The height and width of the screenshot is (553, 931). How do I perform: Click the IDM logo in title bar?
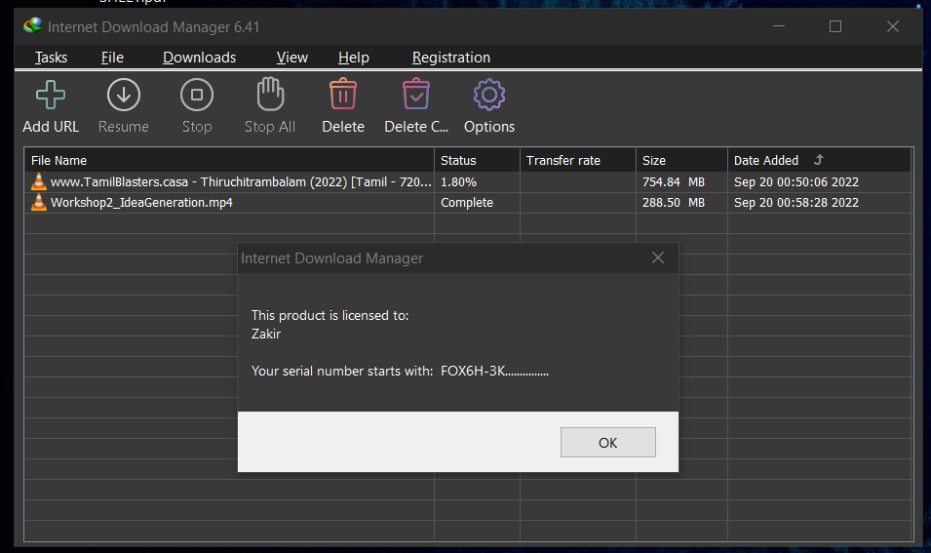click(32, 26)
